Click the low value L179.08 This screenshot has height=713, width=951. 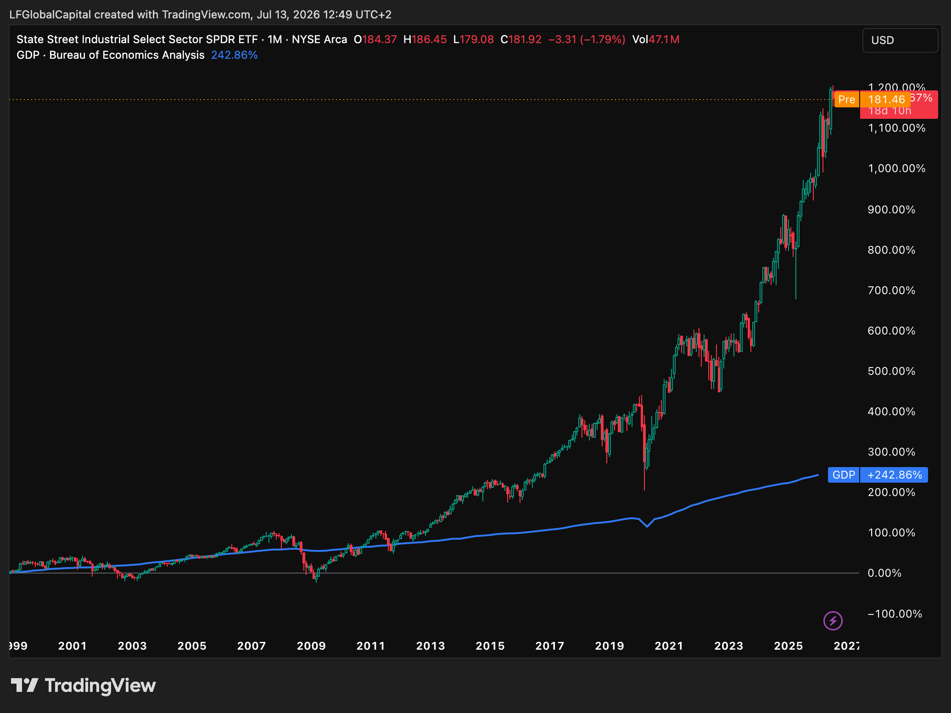pyautogui.click(x=474, y=39)
